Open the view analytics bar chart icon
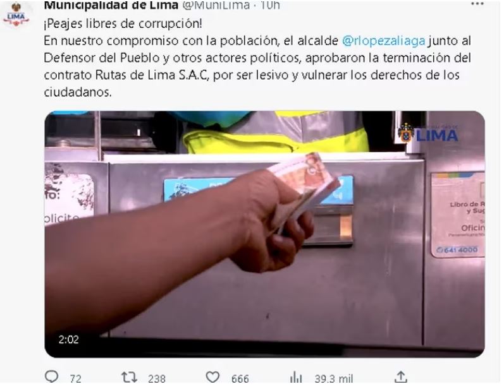The height and width of the screenshot is (389, 504). point(296,377)
